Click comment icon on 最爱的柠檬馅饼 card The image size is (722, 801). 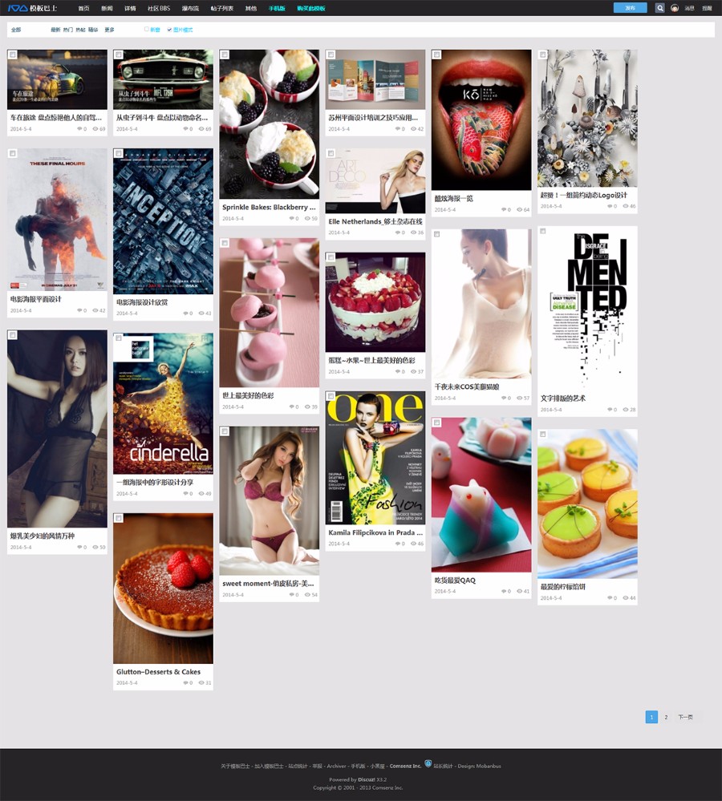(610, 597)
